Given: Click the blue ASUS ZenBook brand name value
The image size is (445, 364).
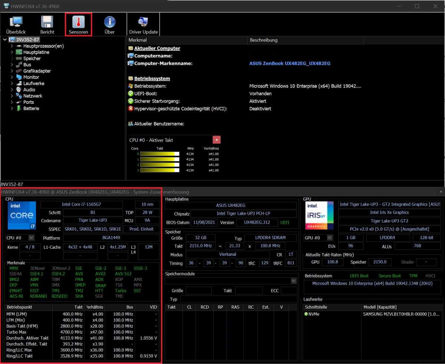Looking at the screenshot, I should point(290,63).
